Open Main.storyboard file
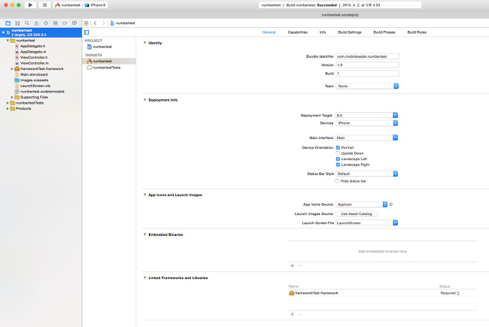This screenshot has height=327, width=489. pos(34,74)
